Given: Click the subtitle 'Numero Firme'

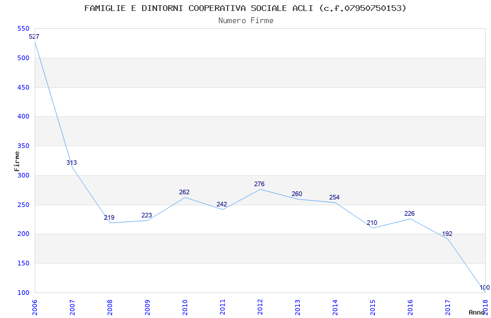Looking at the screenshot, I should [246, 21].
